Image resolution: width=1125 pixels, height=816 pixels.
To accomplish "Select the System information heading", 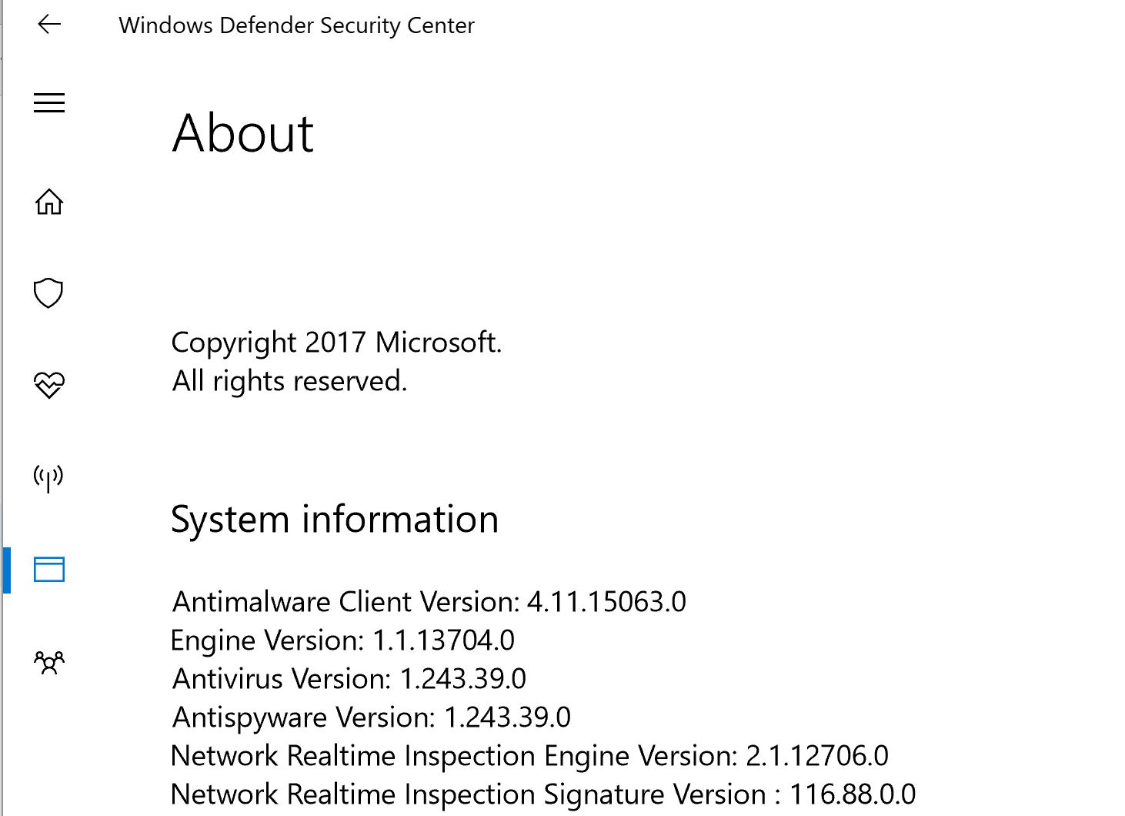I will click(334, 519).
